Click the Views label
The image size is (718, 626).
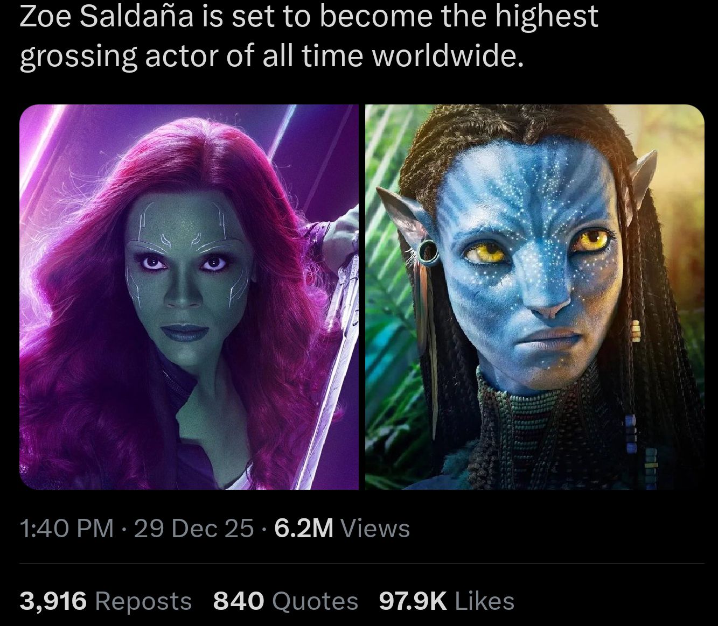(x=375, y=528)
